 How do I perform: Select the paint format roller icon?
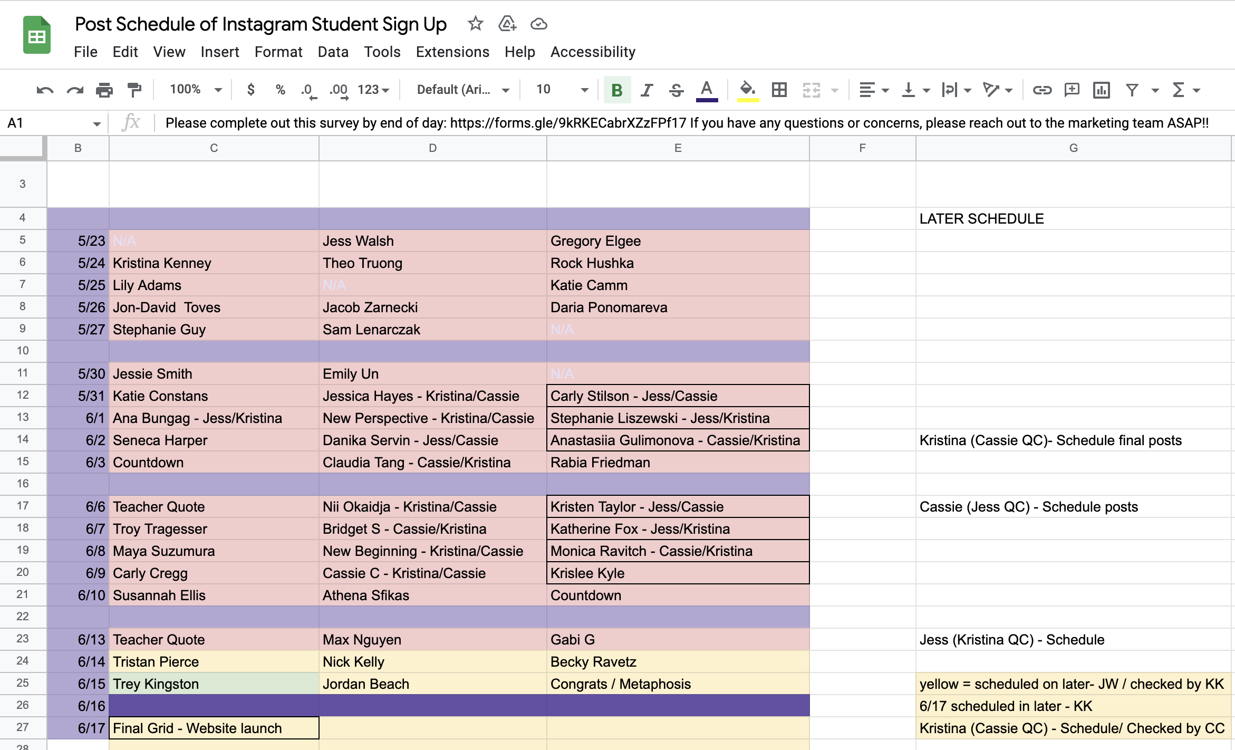point(134,90)
